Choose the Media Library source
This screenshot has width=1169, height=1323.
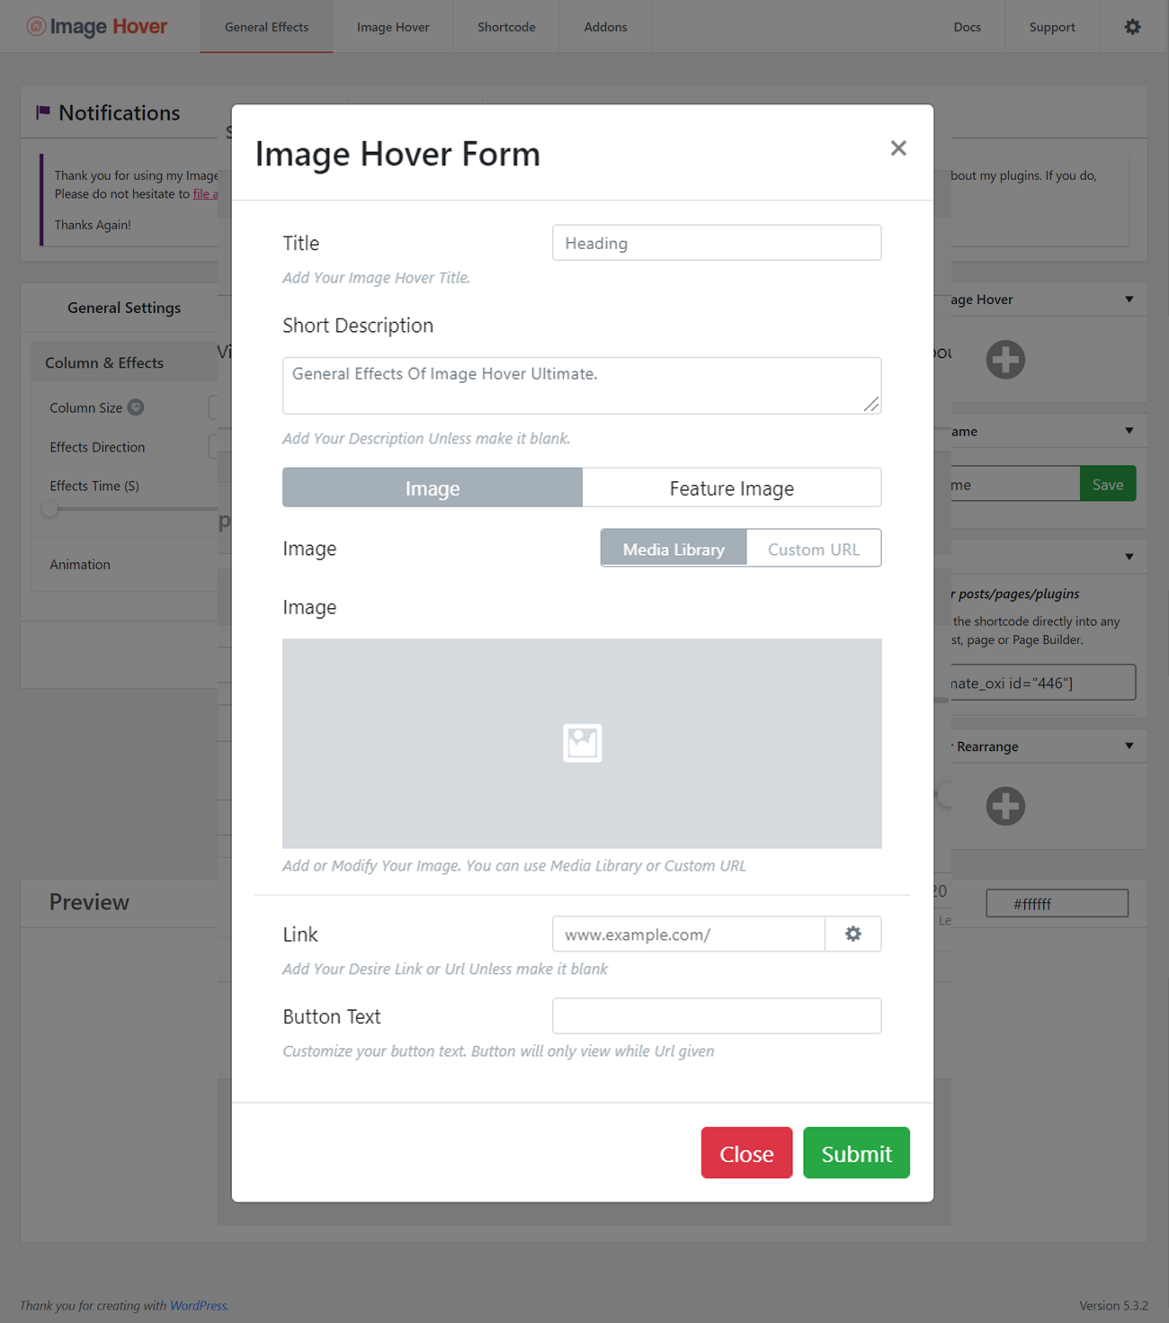pos(674,549)
